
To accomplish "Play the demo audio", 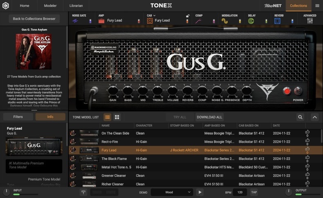I will pyautogui.click(x=200, y=192).
